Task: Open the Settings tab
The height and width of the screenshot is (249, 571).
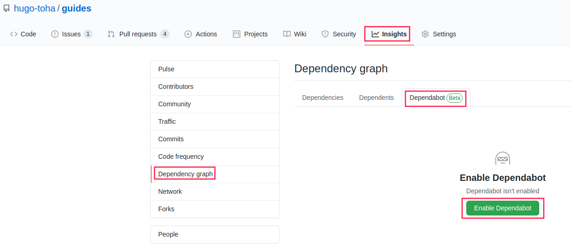Action: point(439,34)
